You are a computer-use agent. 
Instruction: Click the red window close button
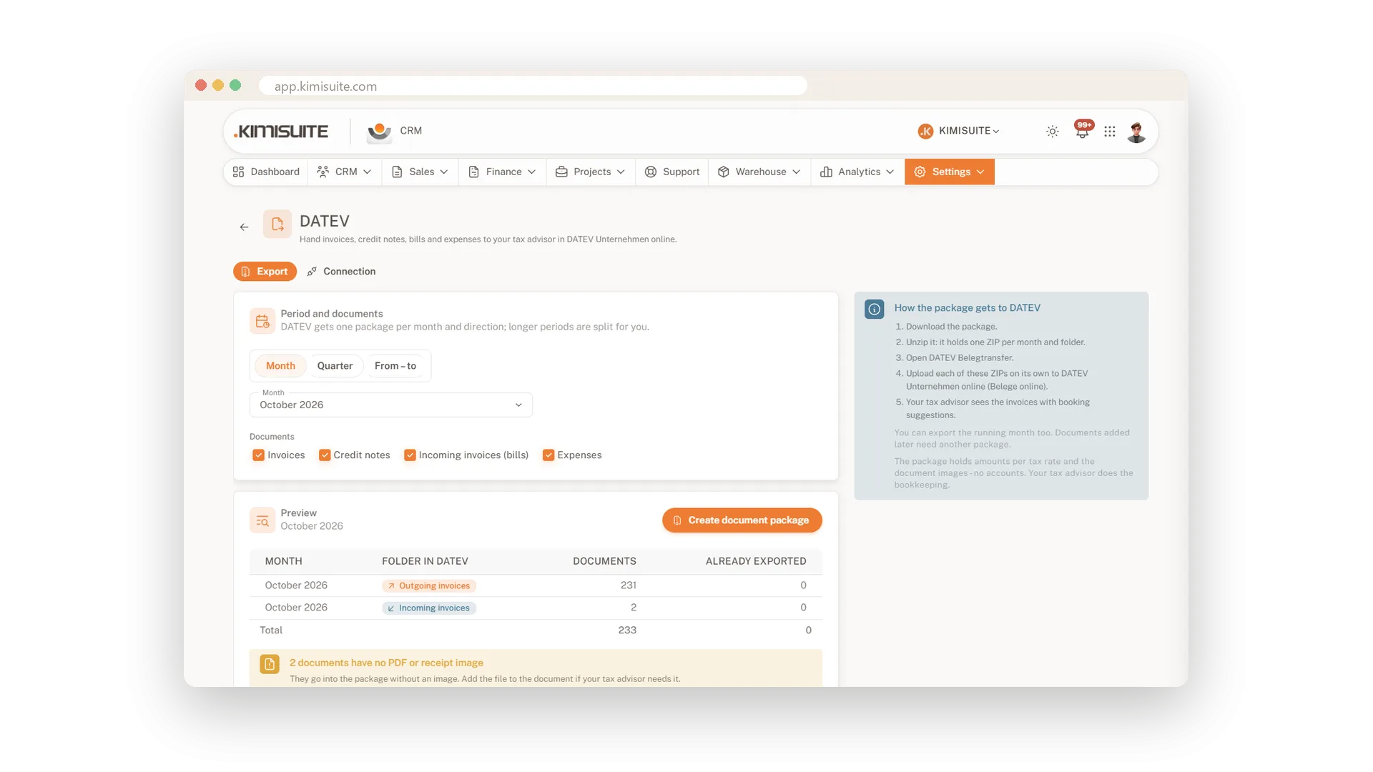tap(201, 86)
